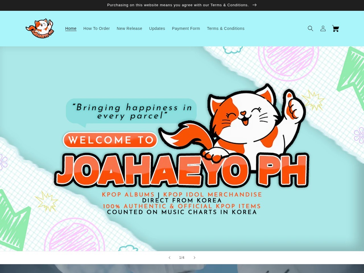This screenshot has width=364, height=273.
Task: Show the previous carousel slide
Action: coord(169,257)
